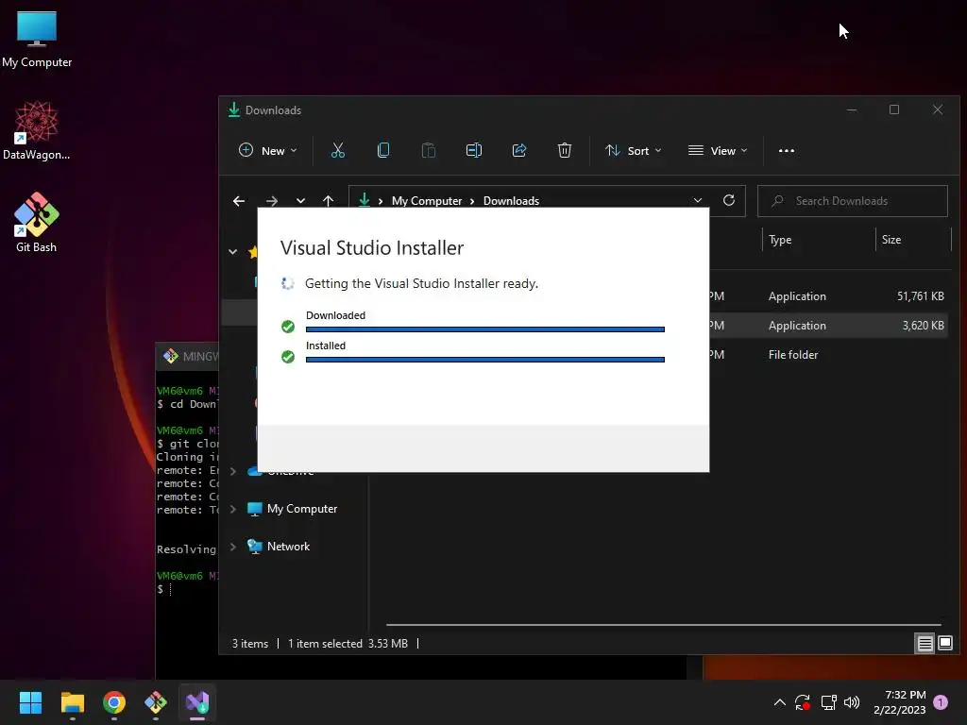Open the network tray icon
The width and height of the screenshot is (967, 725).
(828, 702)
